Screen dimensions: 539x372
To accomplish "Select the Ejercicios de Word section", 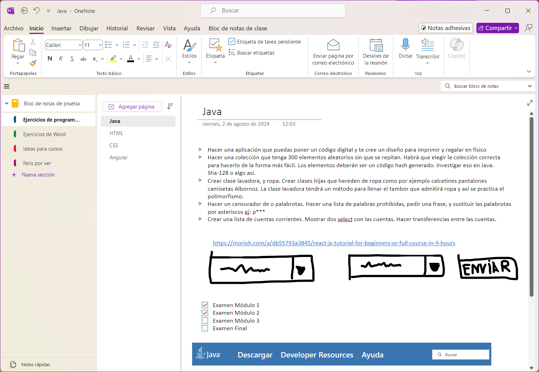I will [x=49, y=134].
